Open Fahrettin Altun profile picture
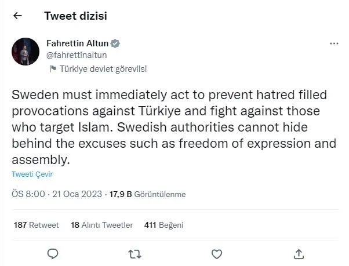This screenshot has height=266, width=349. tap(26, 52)
